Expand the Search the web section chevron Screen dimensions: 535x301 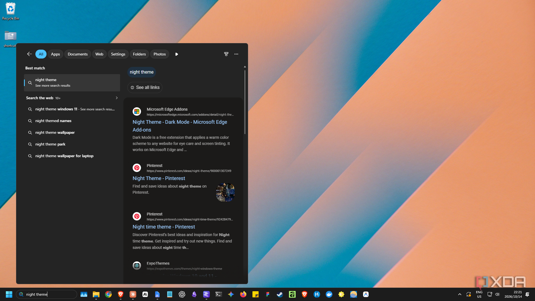[x=116, y=98]
